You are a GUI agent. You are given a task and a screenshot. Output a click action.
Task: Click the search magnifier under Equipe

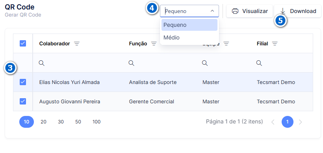[x=205, y=63]
